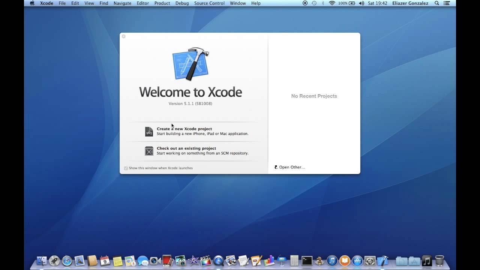Open the Editor menu
Viewport: 480px width, 270px height.
tap(143, 3)
